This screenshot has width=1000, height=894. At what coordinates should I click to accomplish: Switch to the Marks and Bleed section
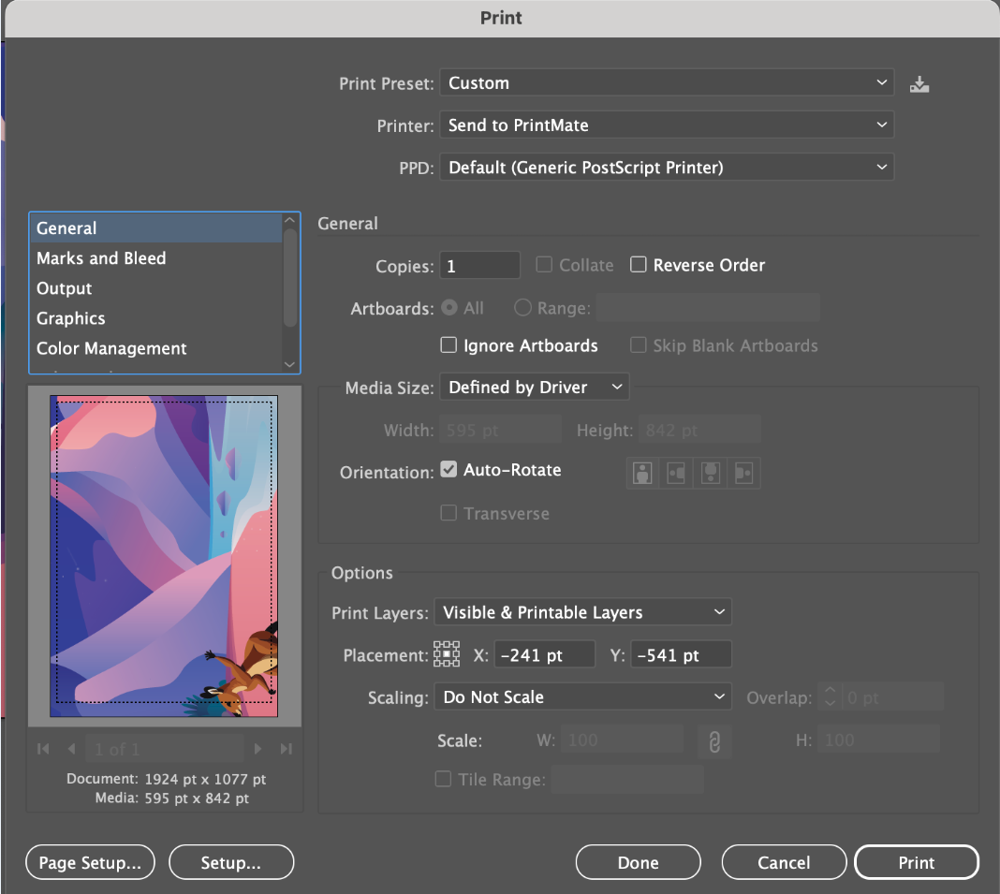(101, 258)
